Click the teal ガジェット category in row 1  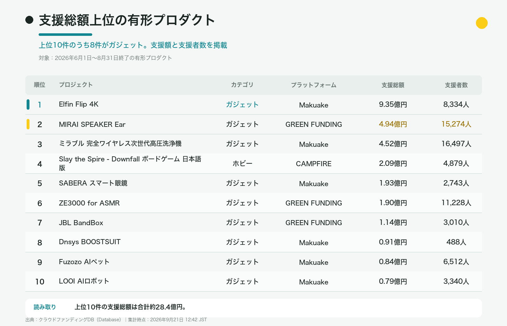(x=242, y=105)
